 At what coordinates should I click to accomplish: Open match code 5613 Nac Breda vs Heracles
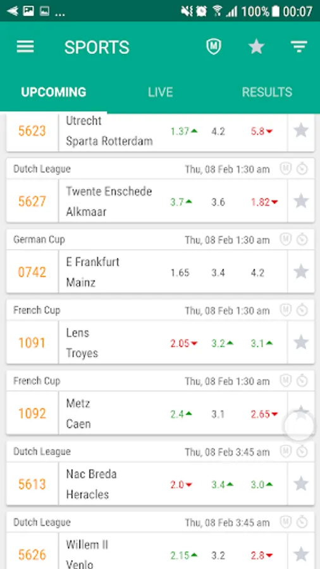point(32,484)
